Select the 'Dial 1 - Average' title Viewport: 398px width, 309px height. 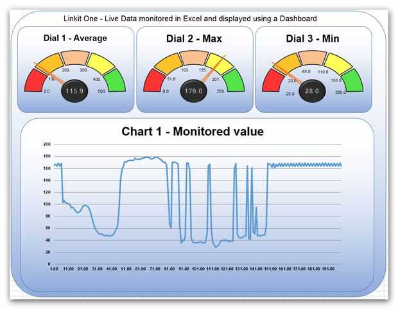coord(75,38)
